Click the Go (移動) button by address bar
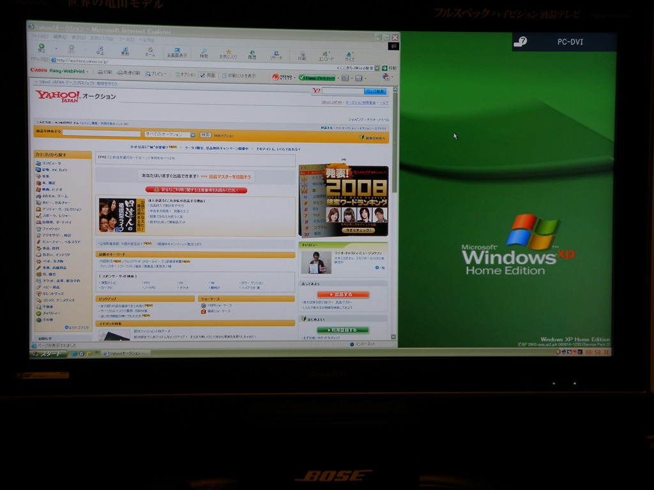This screenshot has width=654, height=490. click(x=390, y=68)
